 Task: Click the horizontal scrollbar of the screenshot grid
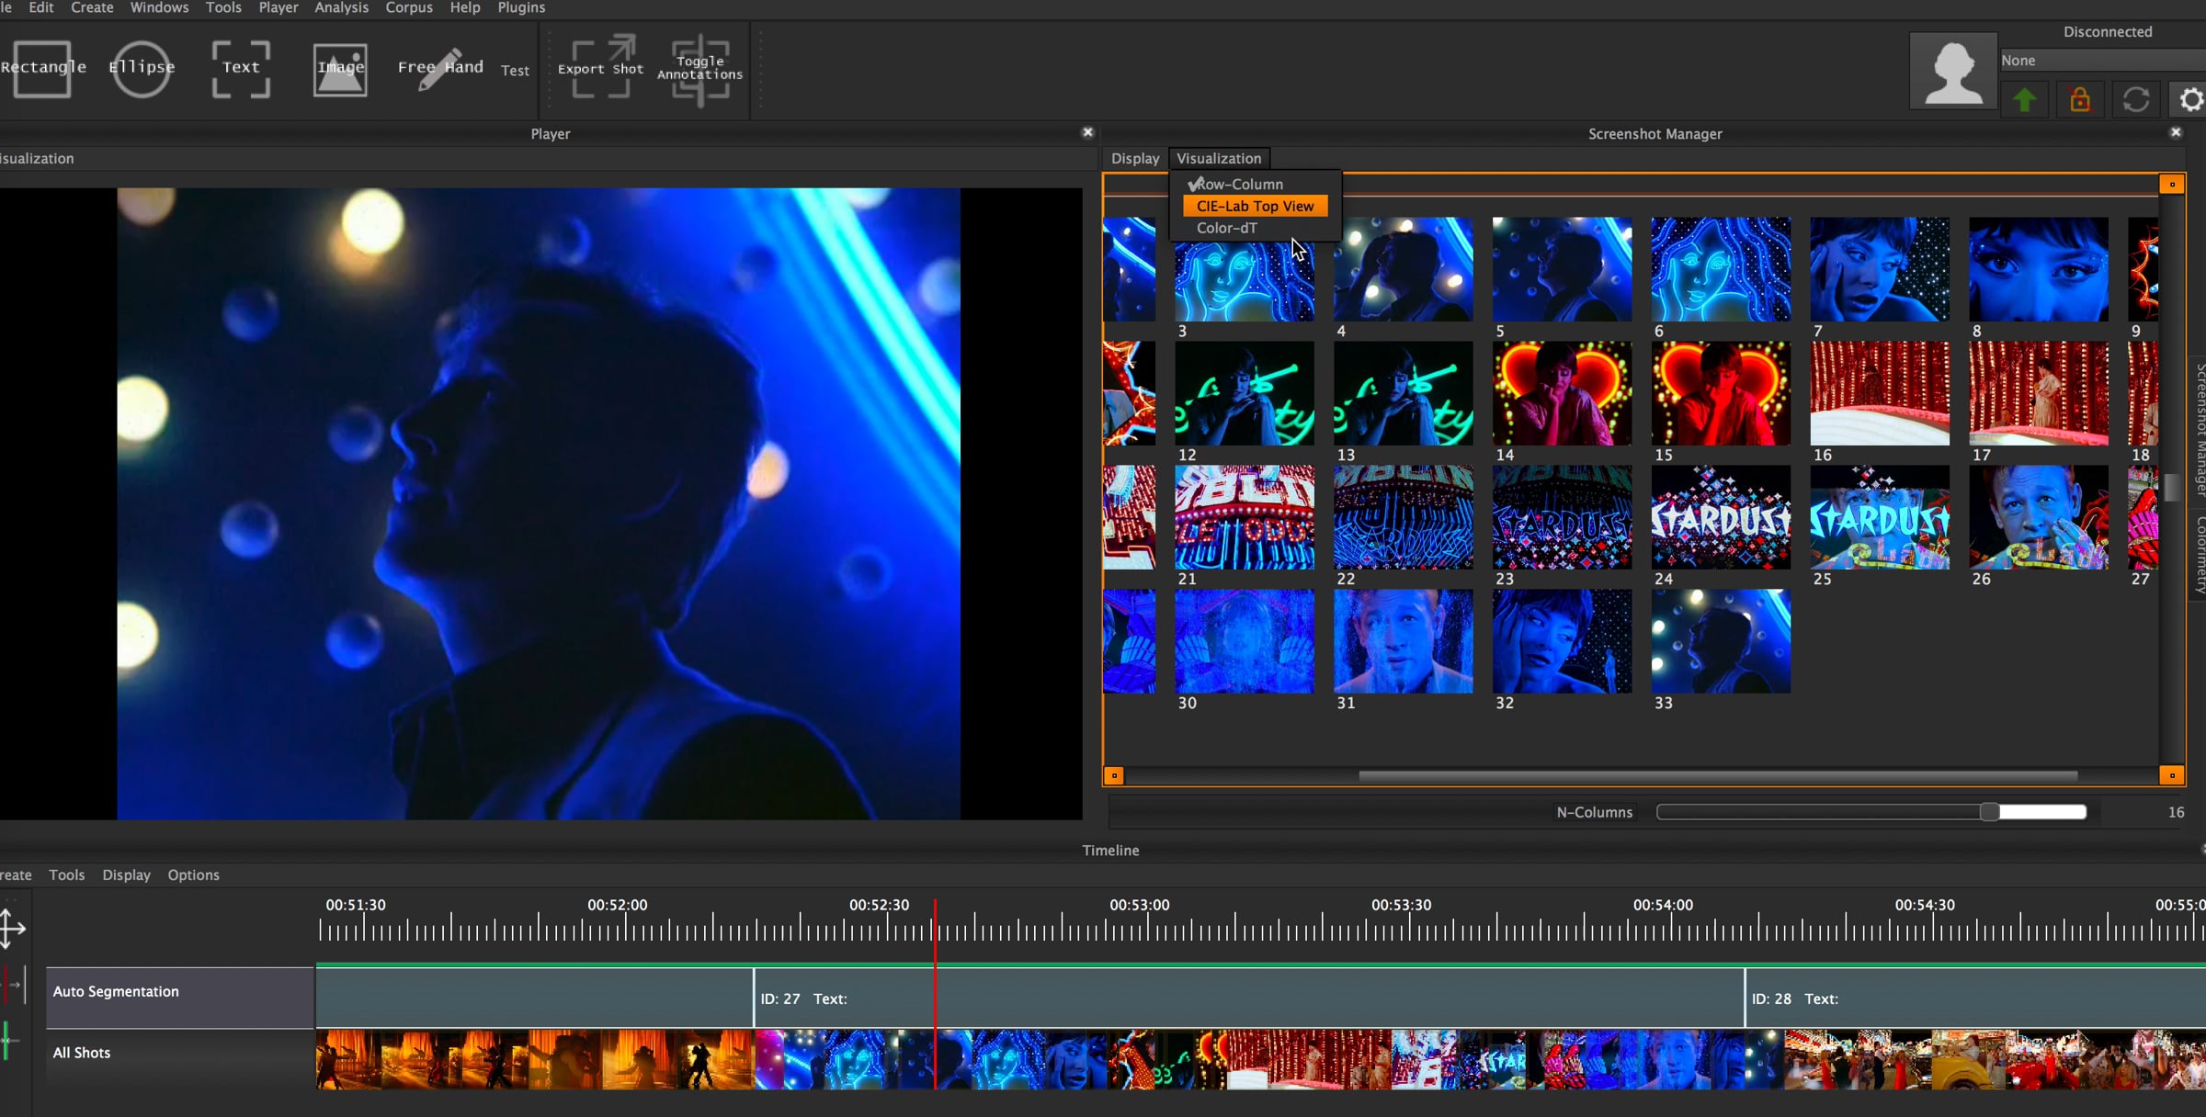tap(1718, 776)
